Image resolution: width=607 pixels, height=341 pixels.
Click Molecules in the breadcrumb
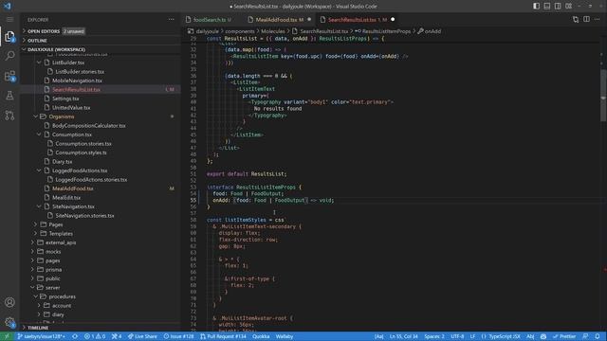(272, 31)
